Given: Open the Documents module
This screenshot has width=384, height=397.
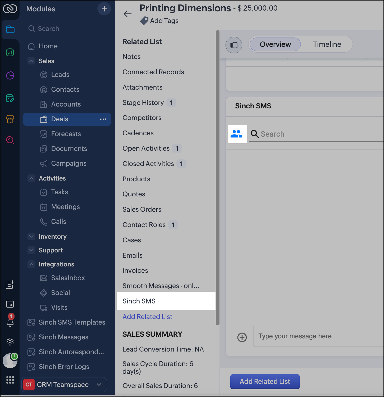Looking at the screenshot, I should pyautogui.click(x=69, y=149).
